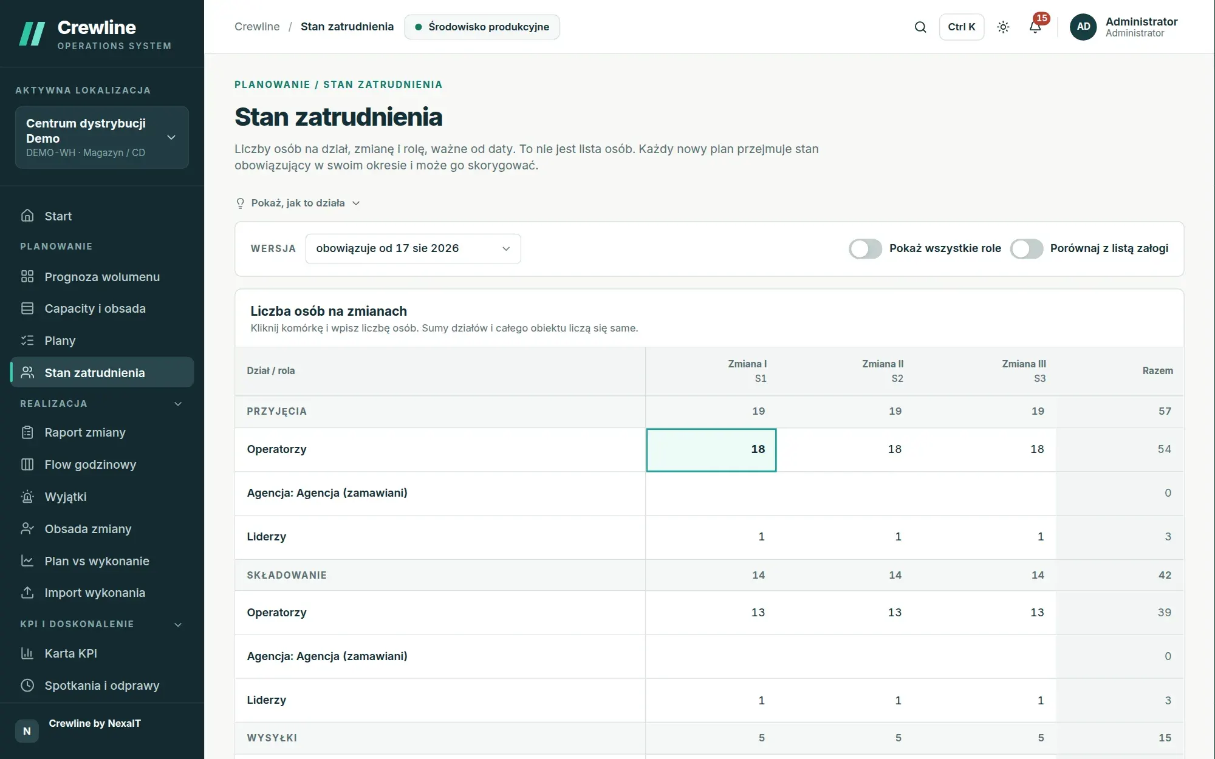The width and height of the screenshot is (1215, 759).
Task: Click the Obsada zmiany person-check icon
Action: [x=27, y=529]
